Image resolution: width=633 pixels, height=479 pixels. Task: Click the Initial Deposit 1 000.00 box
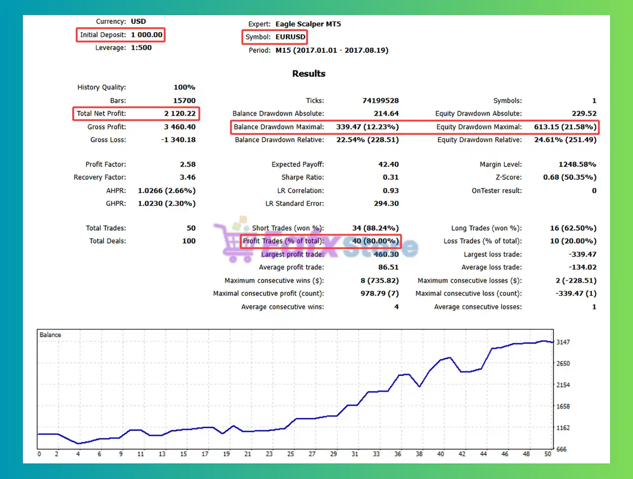(121, 35)
